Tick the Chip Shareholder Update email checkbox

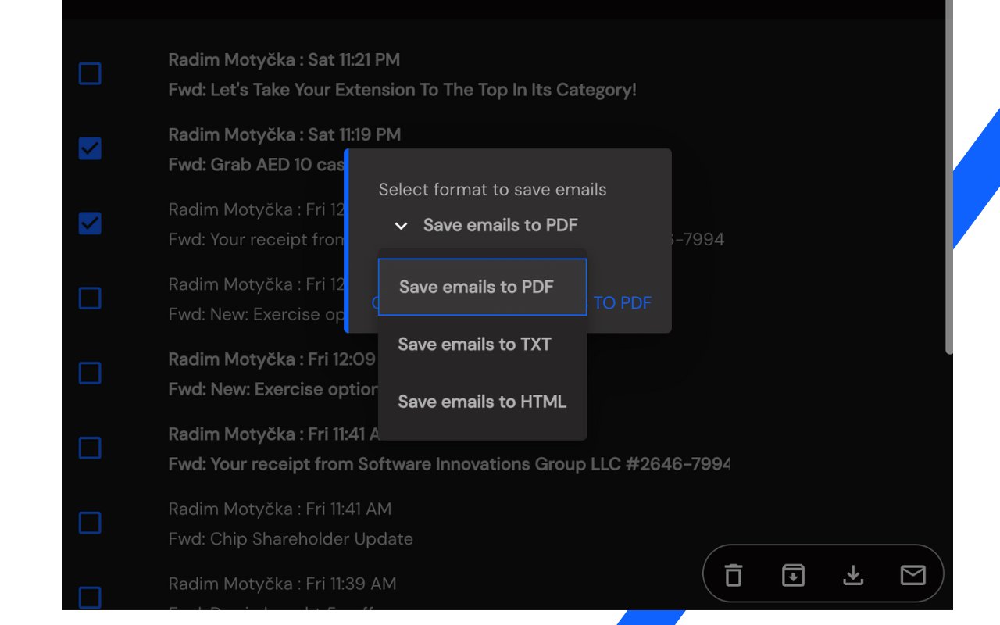click(x=89, y=523)
